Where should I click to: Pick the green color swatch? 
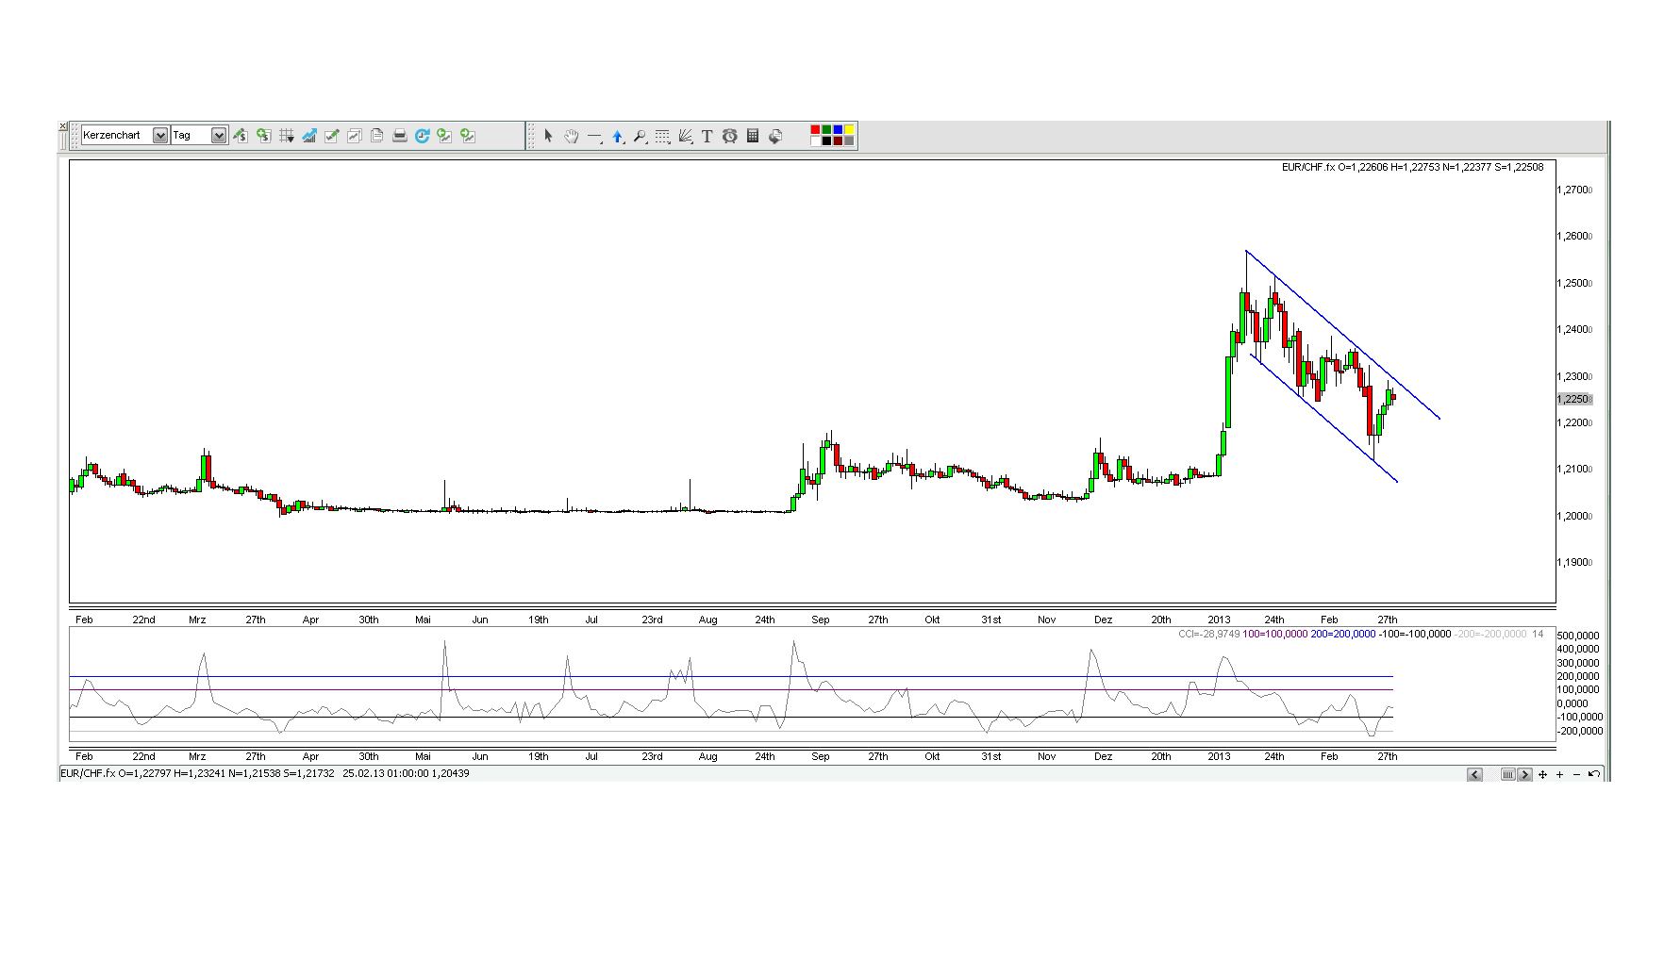coord(827,130)
